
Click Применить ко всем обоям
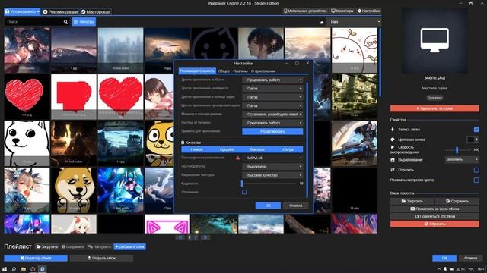click(434, 209)
